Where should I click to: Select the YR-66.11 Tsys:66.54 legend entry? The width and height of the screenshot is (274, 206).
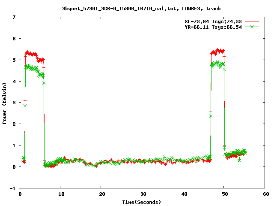pos(213,27)
